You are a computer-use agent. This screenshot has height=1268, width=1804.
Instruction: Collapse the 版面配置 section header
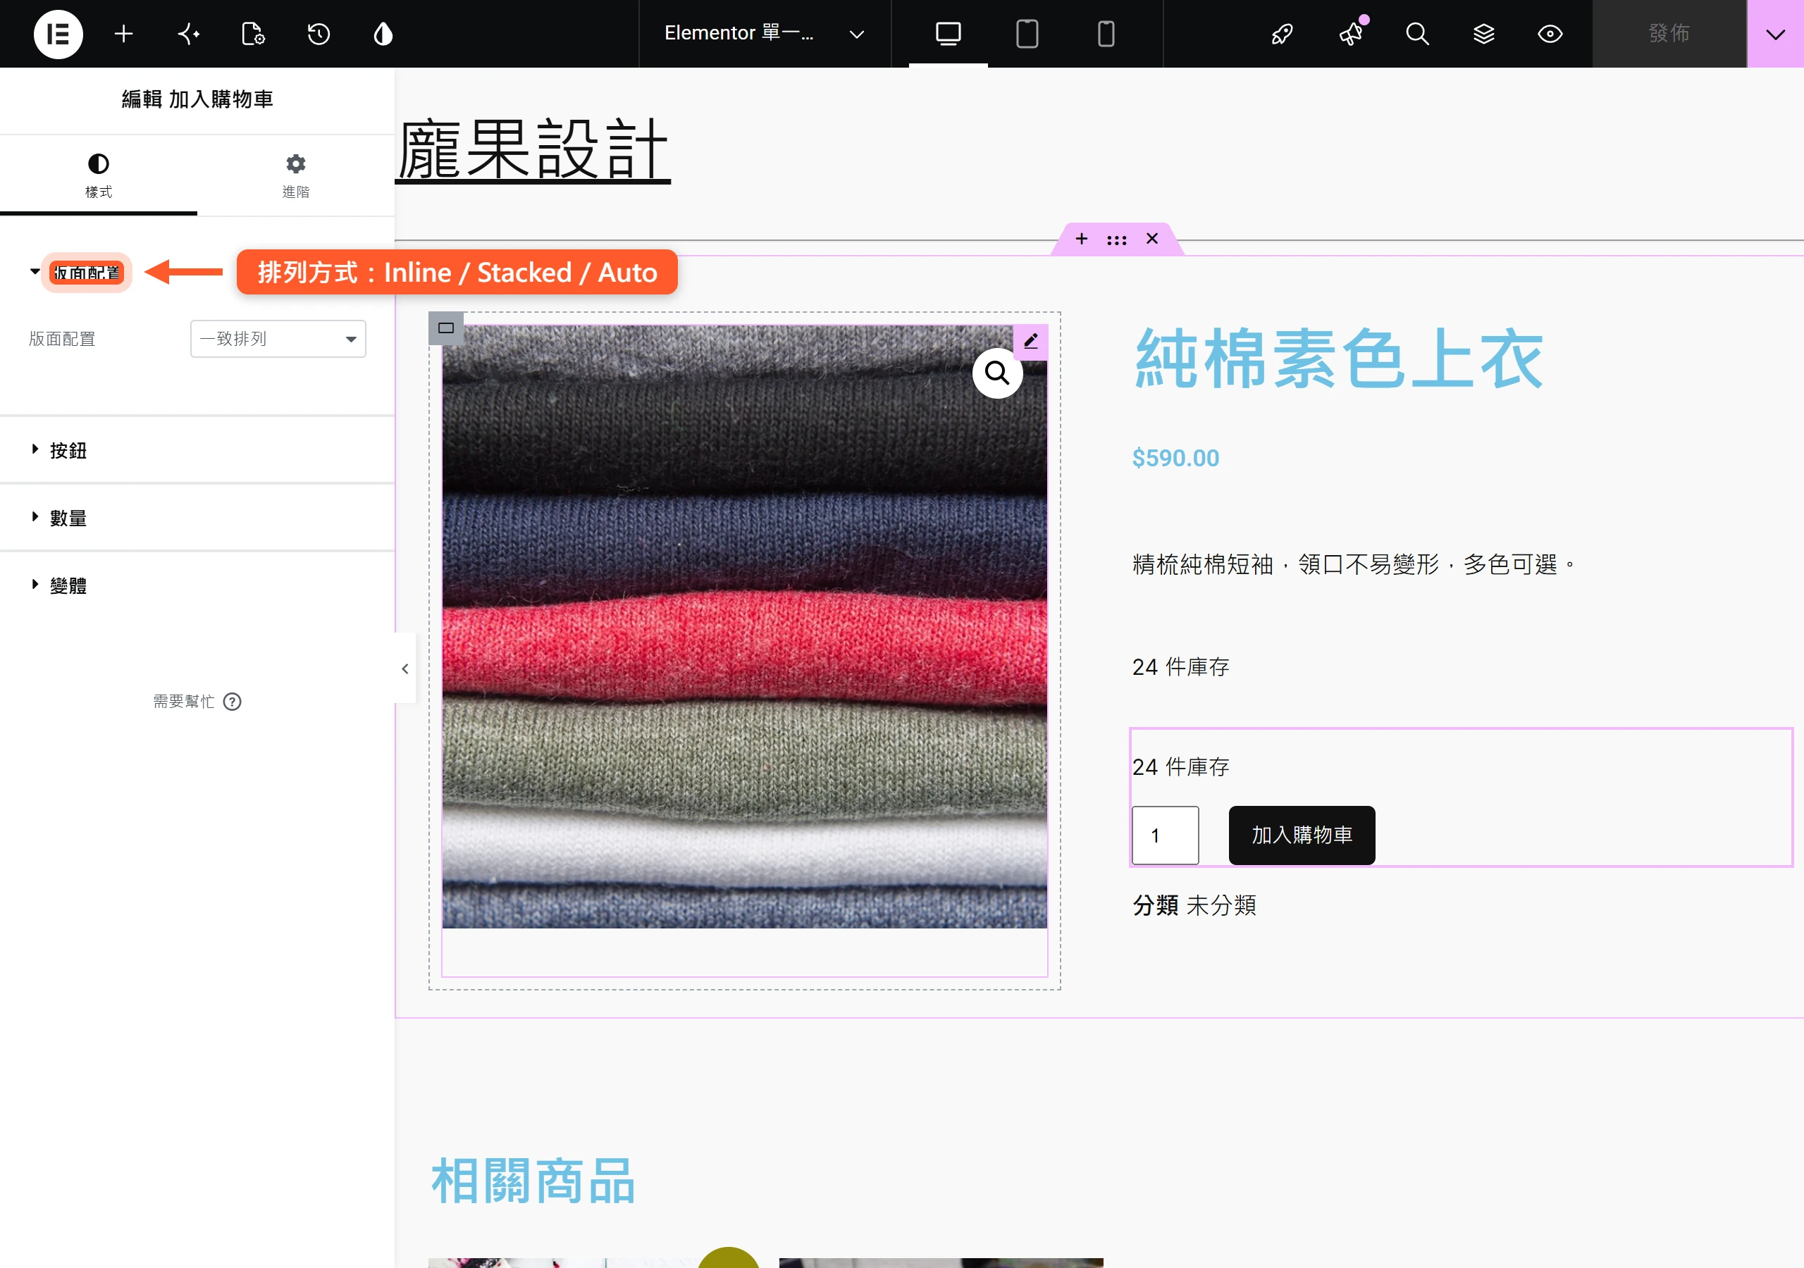pyautogui.click(x=87, y=273)
